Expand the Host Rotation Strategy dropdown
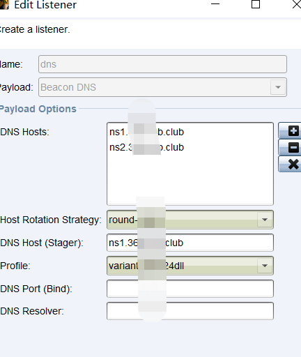Image resolution: width=301 pixels, height=357 pixels. point(265,220)
